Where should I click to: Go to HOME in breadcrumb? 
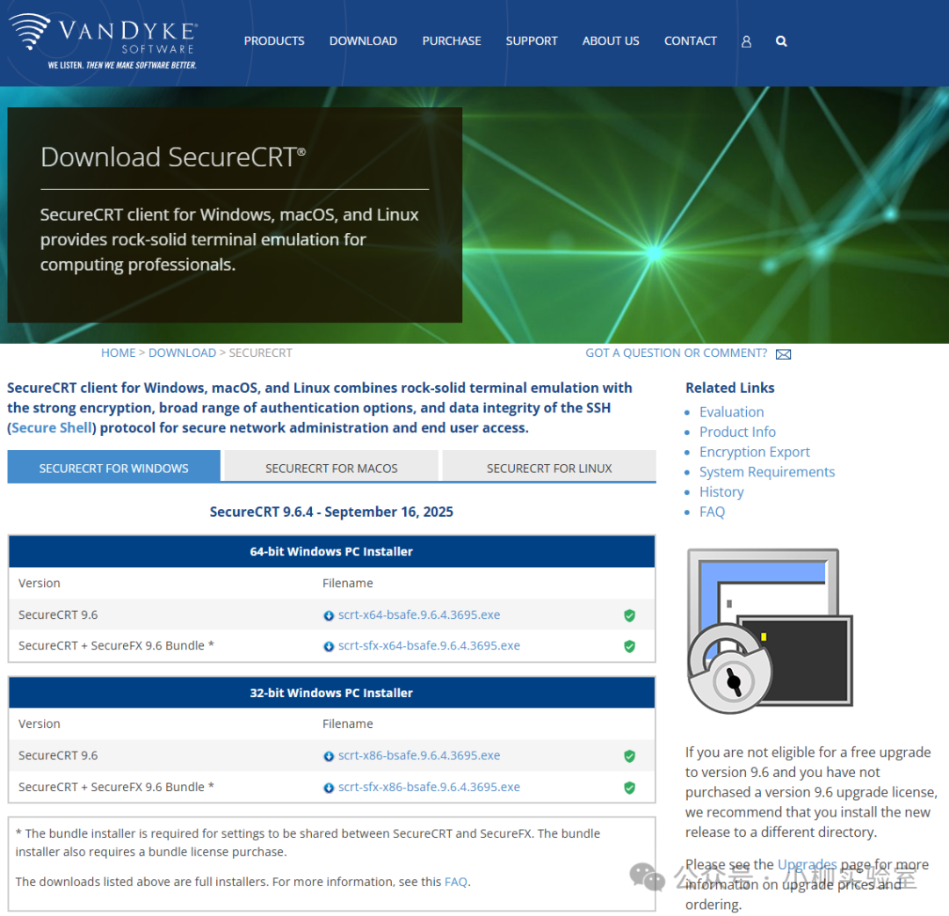click(118, 353)
